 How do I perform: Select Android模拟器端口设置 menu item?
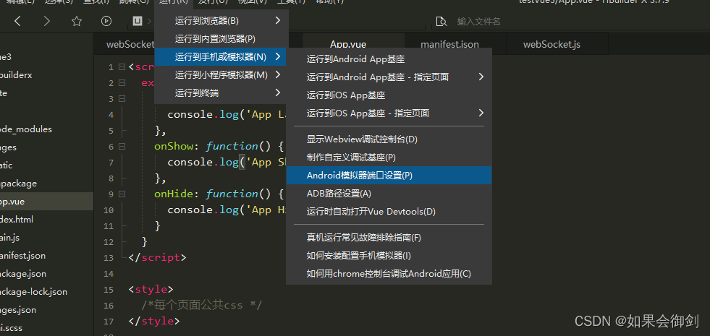[x=389, y=176]
